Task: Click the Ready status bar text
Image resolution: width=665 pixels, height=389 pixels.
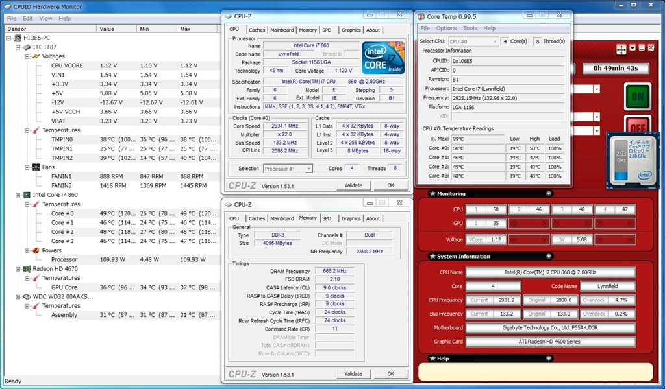Action: pyautogui.click(x=13, y=381)
